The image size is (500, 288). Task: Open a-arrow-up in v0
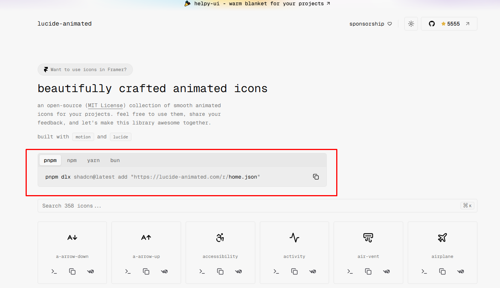(164, 271)
